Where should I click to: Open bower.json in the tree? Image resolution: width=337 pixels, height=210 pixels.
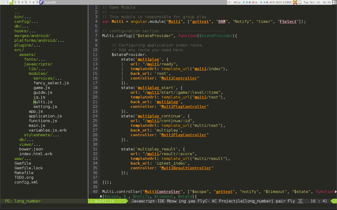point(31,149)
